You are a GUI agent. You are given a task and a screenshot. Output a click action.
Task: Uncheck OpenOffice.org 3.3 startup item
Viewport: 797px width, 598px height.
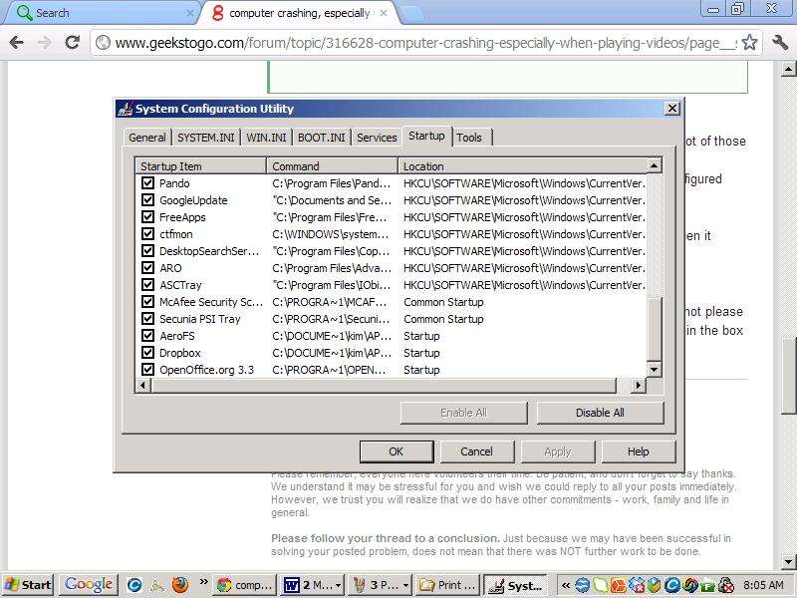tap(147, 369)
